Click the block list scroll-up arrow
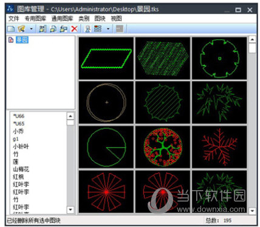The image size is (260, 227). tap(70, 116)
